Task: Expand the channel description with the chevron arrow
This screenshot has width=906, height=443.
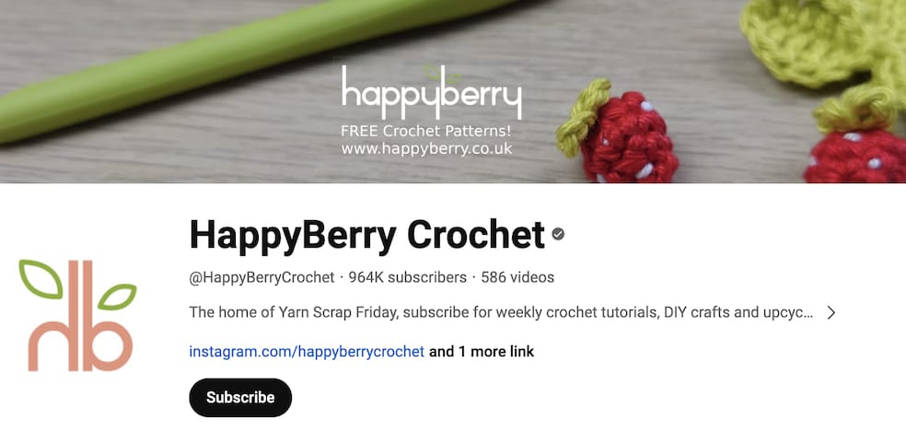Action: [x=830, y=313]
